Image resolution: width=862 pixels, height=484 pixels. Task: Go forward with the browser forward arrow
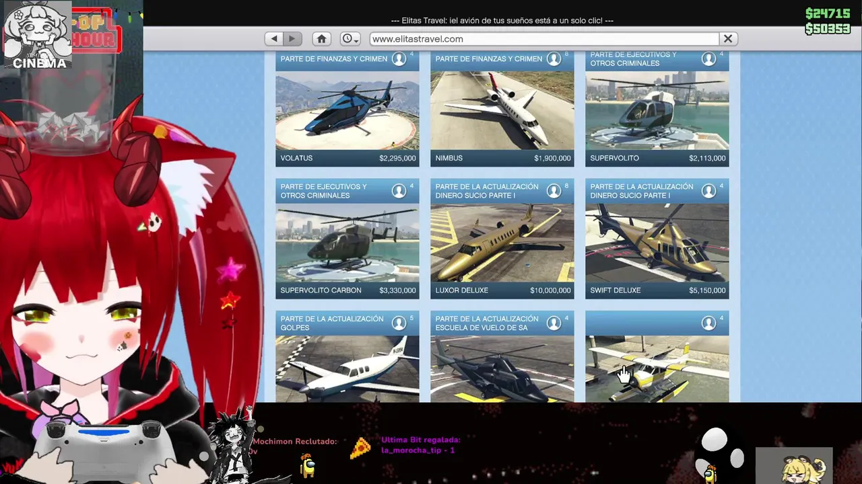pos(292,39)
